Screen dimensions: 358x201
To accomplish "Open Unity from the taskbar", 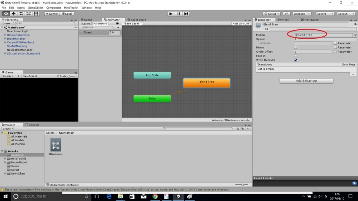I will point(179,196).
